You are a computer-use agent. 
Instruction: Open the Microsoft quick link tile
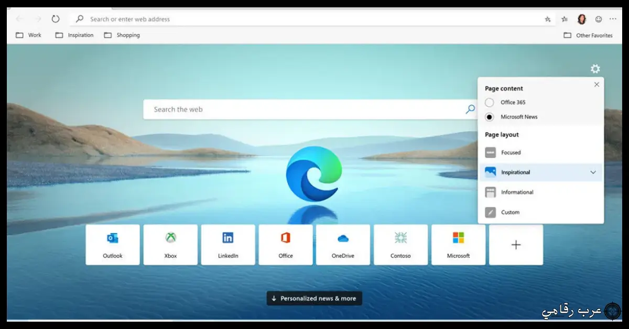click(x=459, y=245)
